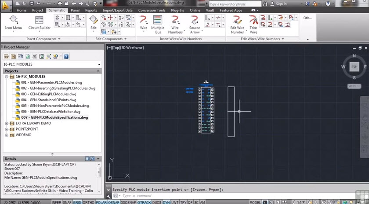Screen dimensions: 369x204
Task: Click the Wire Numbers tool
Action: pos(175,25)
